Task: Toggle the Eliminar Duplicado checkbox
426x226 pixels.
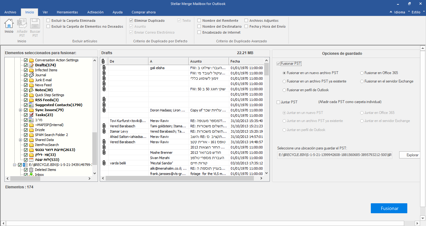Action: coord(131,21)
